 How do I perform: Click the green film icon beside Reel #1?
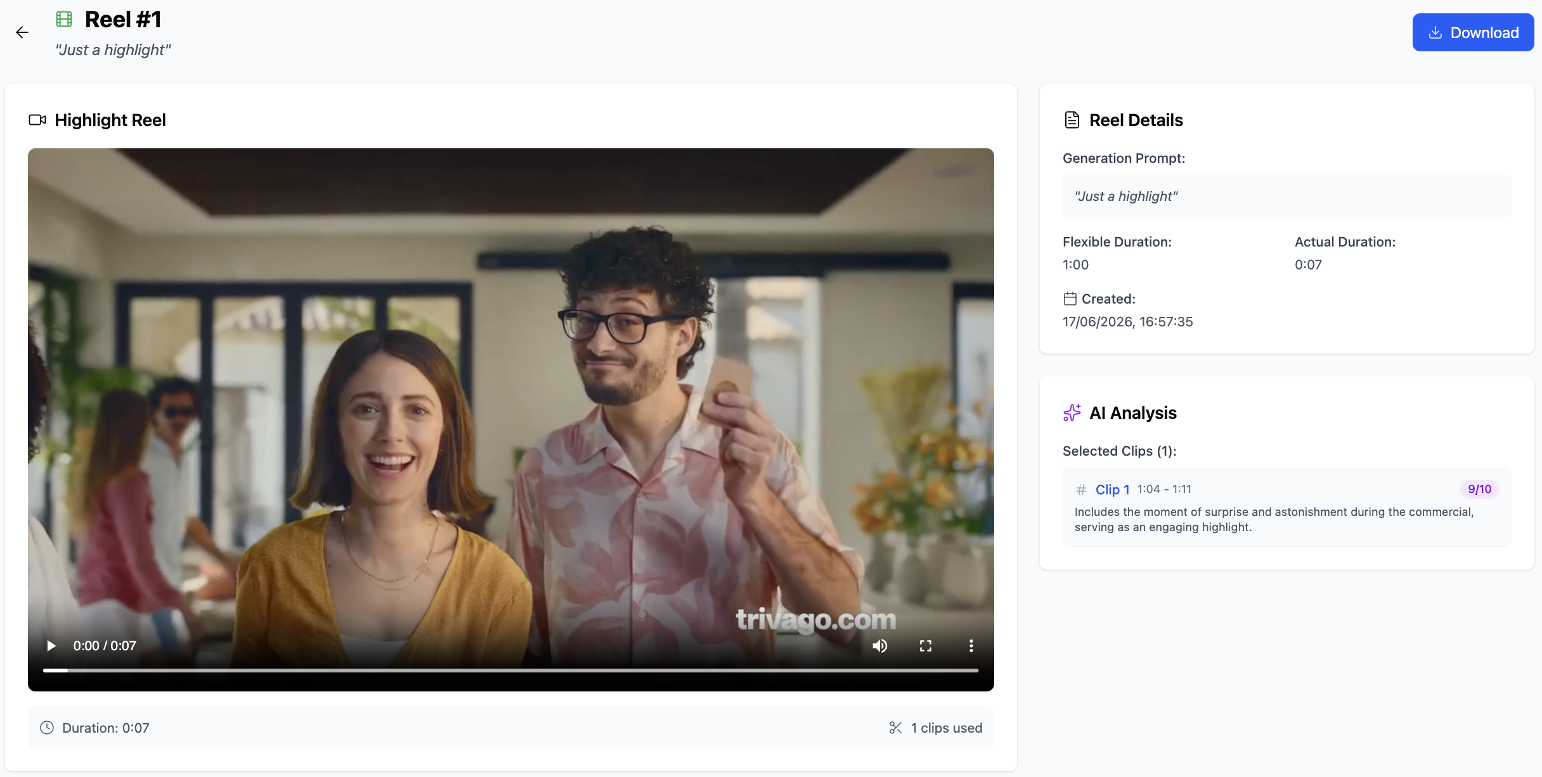tap(64, 20)
